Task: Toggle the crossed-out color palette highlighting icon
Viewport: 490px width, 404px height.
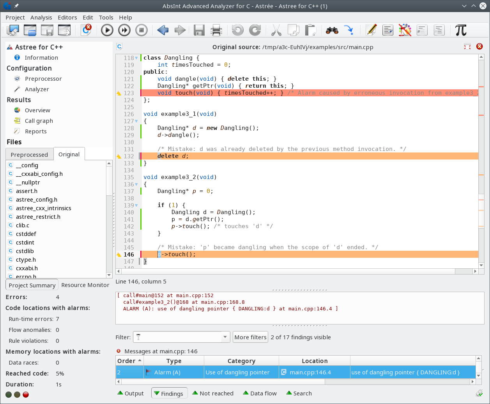Action: click(405, 30)
